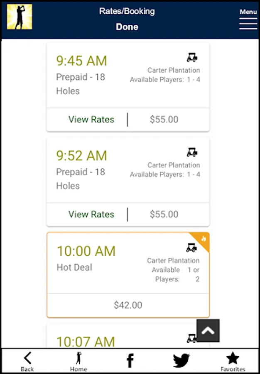Tap the orange hot deal flame badge

point(203,239)
